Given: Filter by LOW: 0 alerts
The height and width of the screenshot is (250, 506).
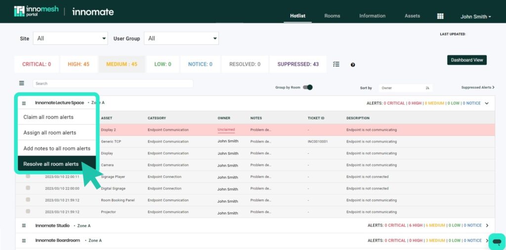Looking at the screenshot, I should pyautogui.click(x=163, y=64).
